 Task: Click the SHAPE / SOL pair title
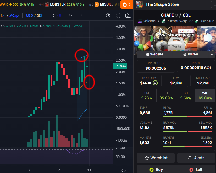176,15
